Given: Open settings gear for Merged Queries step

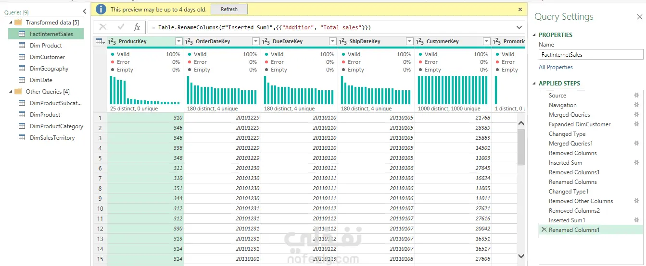Looking at the screenshot, I should 637,115.
